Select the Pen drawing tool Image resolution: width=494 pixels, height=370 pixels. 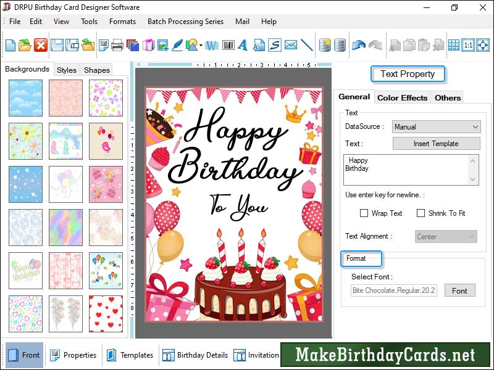[x=178, y=44]
